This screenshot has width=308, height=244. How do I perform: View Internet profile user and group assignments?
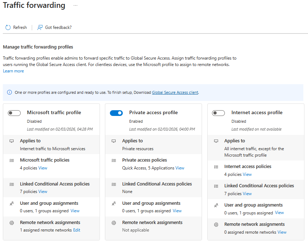coord(279,213)
